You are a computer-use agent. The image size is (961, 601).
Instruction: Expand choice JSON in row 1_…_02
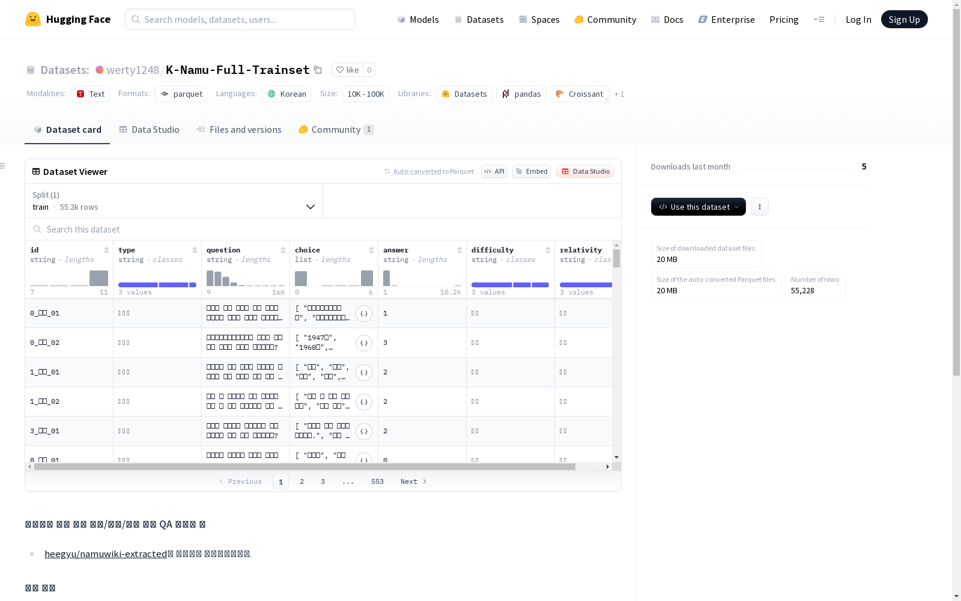point(364,402)
